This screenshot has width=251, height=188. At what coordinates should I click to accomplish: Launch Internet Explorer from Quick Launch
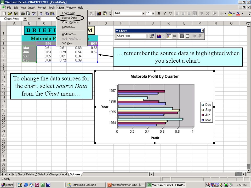coord(26,185)
